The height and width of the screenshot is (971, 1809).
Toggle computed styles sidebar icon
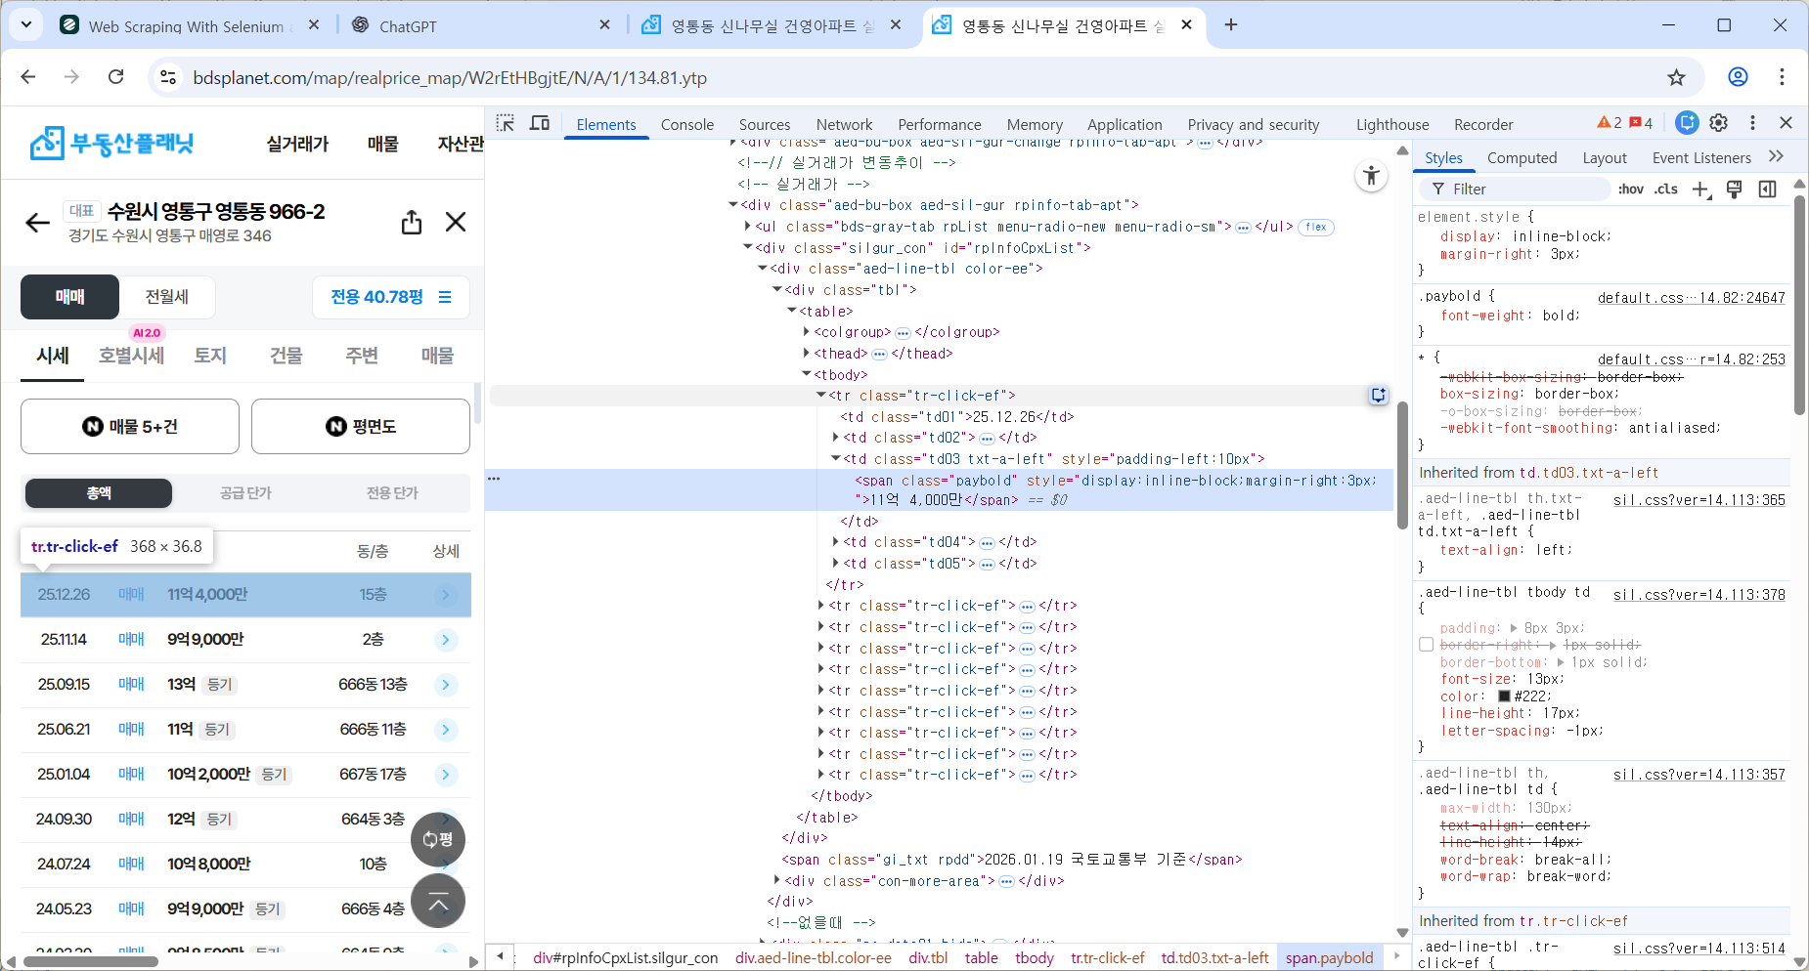click(1768, 190)
